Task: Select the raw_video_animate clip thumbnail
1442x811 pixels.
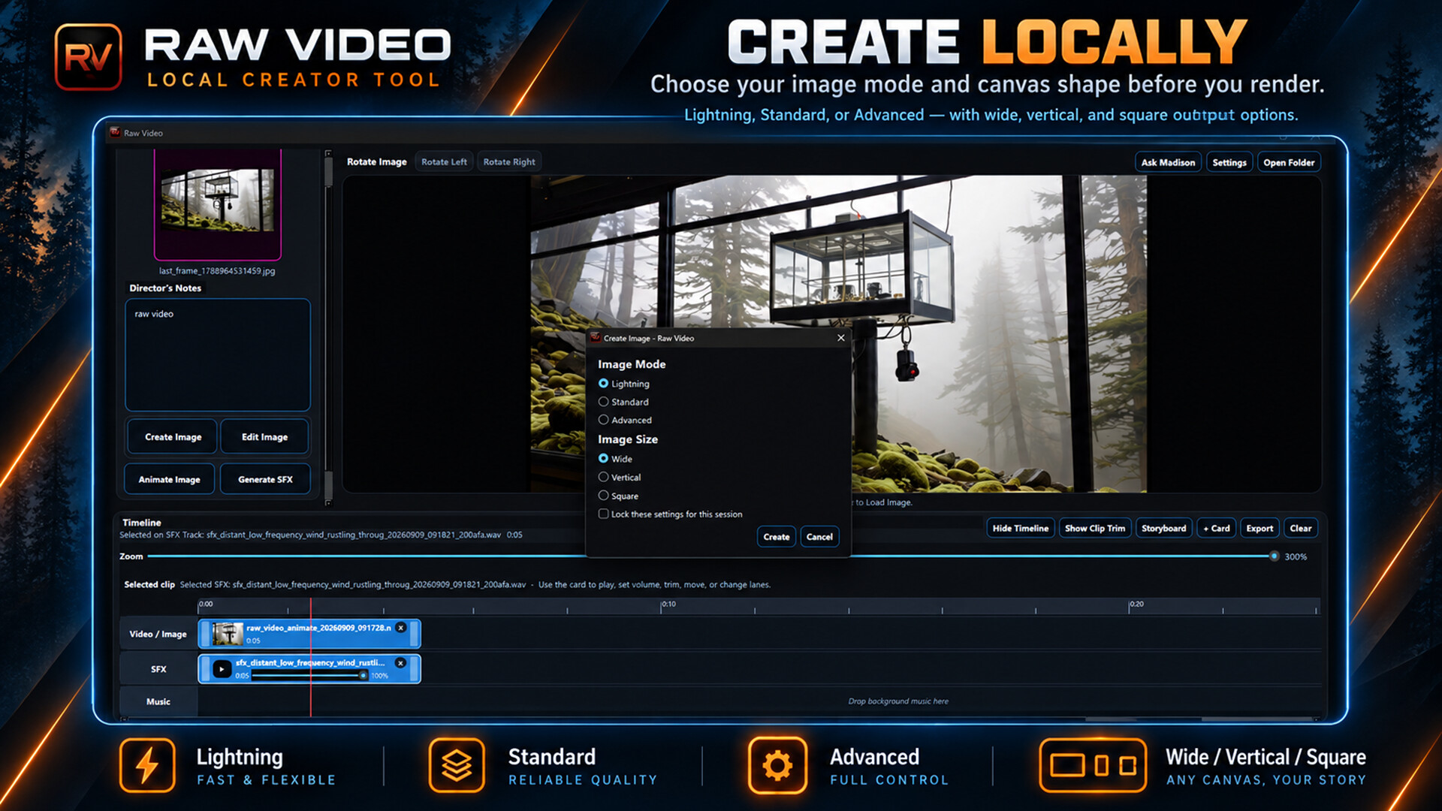Action: 227,634
